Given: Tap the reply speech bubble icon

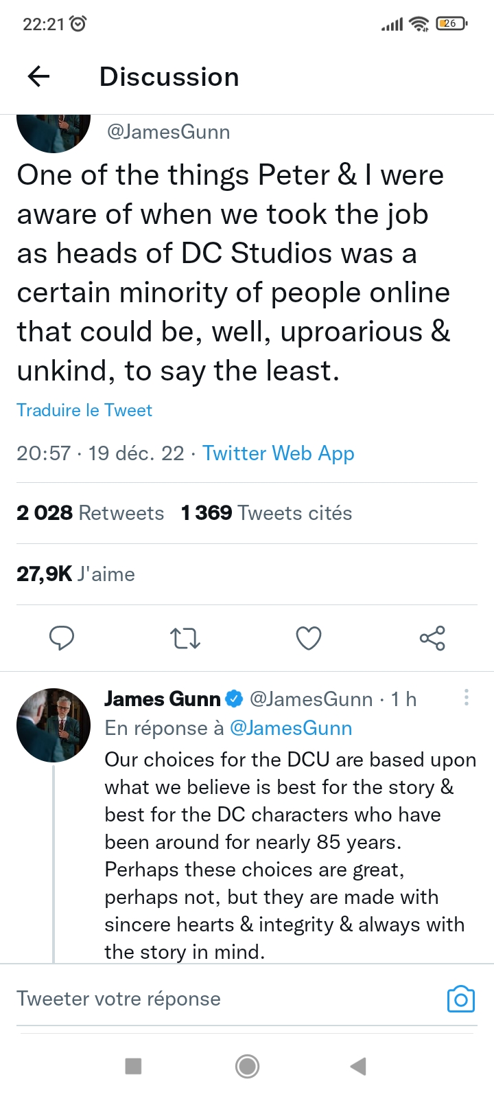Looking at the screenshot, I should coord(62,638).
